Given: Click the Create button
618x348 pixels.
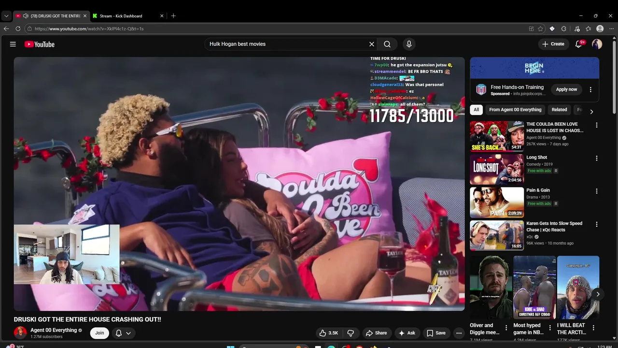Looking at the screenshot, I should tap(553, 44).
